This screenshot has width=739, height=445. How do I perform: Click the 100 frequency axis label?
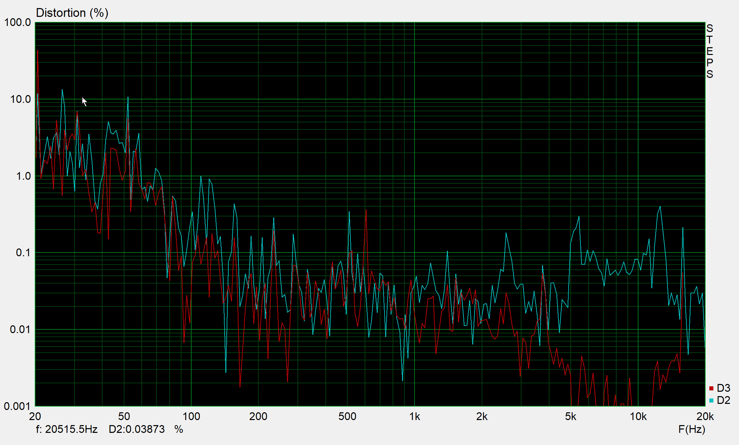[191, 417]
